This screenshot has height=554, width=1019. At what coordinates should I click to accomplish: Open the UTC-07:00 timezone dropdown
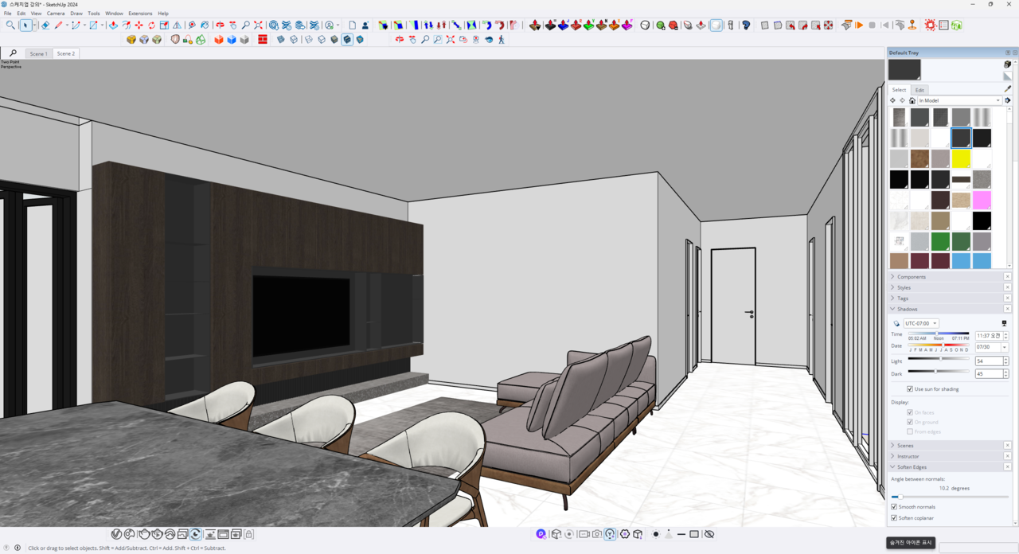pyautogui.click(x=921, y=324)
